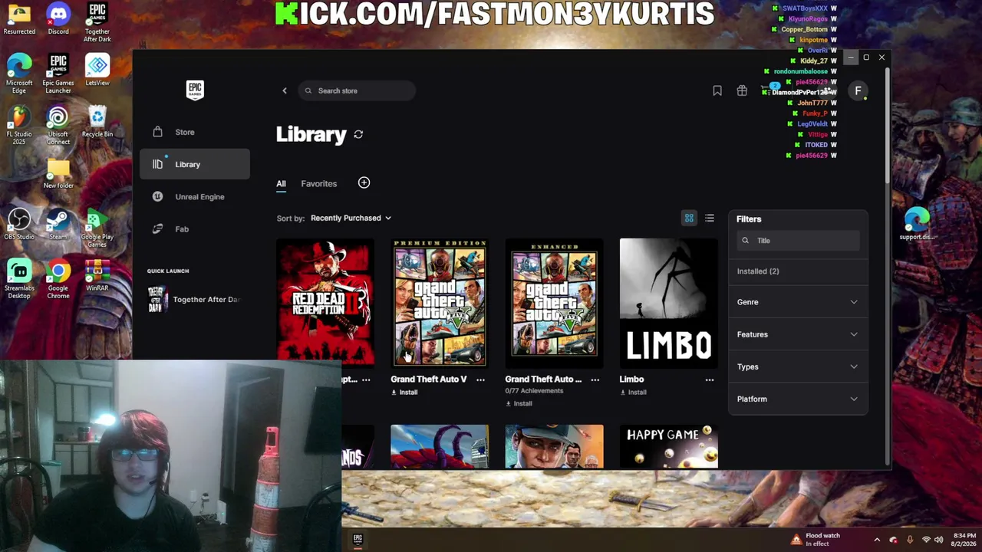This screenshot has height=552, width=982.
Task: Open Microsoft Edge desktop shortcut
Action: click(19, 74)
